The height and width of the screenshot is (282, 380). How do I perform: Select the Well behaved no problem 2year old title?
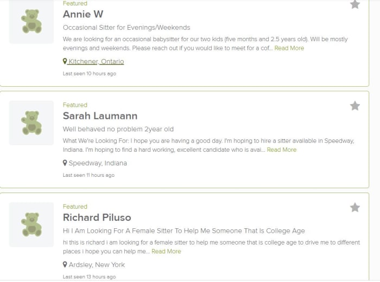[x=118, y=129]
